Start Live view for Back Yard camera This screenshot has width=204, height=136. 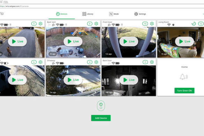[73, 41]
